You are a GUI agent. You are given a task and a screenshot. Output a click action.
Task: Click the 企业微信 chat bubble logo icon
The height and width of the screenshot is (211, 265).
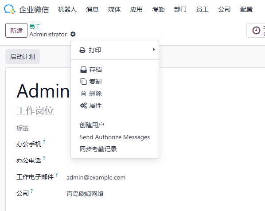[10, 9]
